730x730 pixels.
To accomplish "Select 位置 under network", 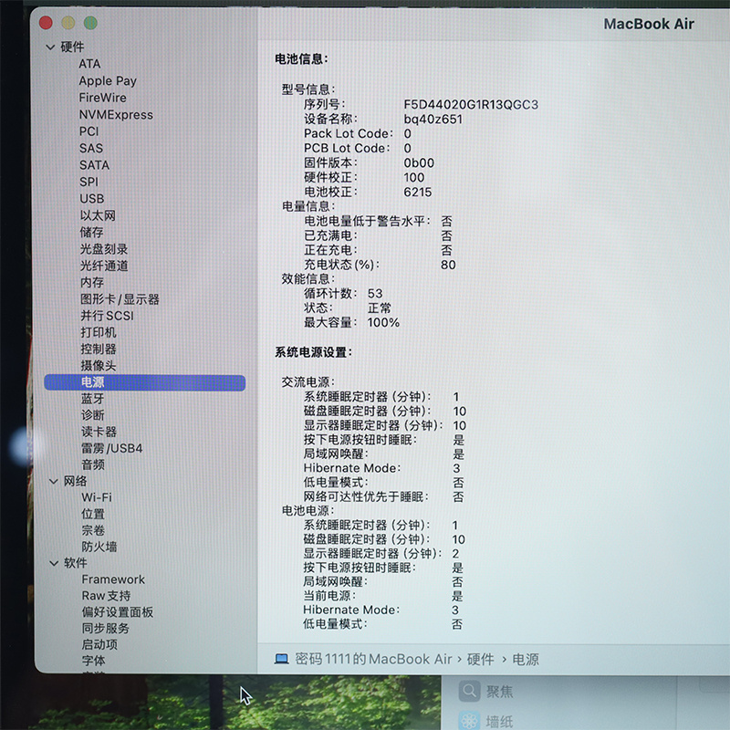I will pyautogui.click(x=93, y=514).
